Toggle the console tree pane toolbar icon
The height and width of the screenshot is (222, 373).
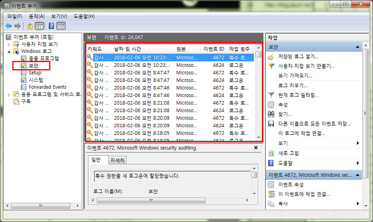point(40,26)
